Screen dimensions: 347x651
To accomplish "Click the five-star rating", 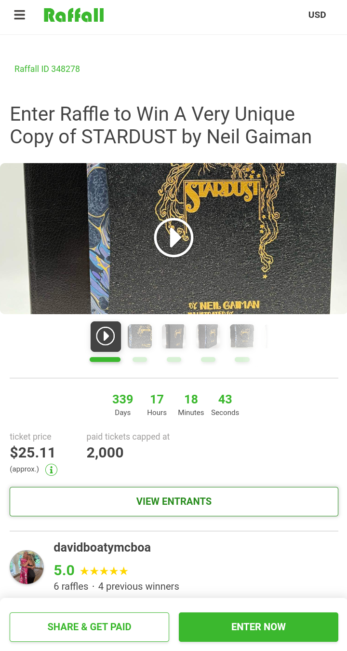I will [104, 571].
